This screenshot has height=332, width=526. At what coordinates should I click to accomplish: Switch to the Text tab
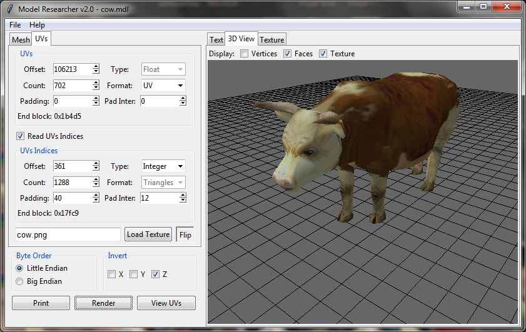216,39
